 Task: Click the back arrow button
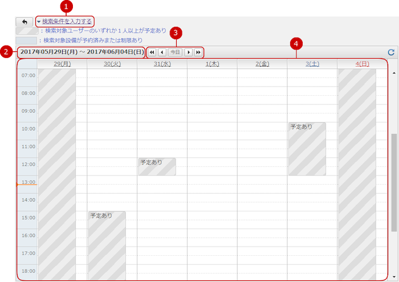(24, 22)
